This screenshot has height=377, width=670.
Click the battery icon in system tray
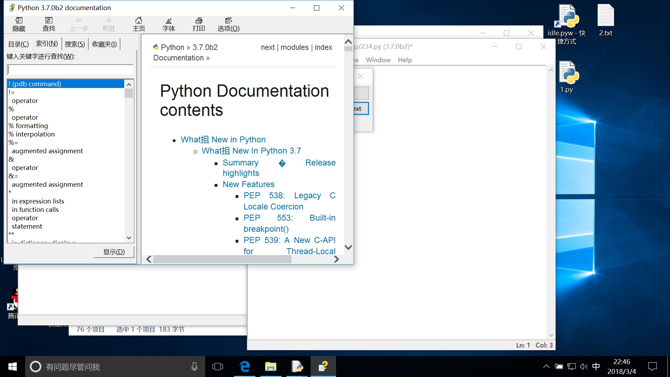tap(559, 367)
